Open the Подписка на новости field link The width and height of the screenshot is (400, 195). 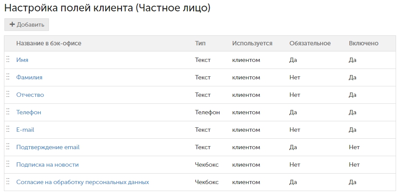(x=48, y=165)
